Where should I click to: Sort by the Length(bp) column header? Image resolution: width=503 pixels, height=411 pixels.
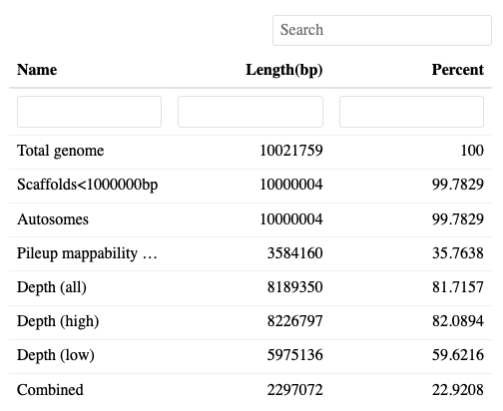point(284,70)
